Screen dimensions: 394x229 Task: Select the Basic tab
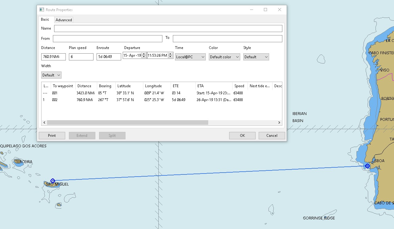(x=45, y=19)
